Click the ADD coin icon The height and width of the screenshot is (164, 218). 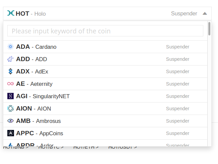click(10, 59)
